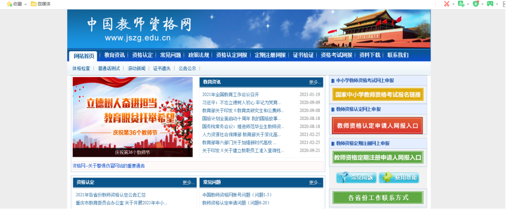Open the 自媒体 bookmark folder
Image resolution: width=506 pixels, height=209 pixels.
point(40,4)
